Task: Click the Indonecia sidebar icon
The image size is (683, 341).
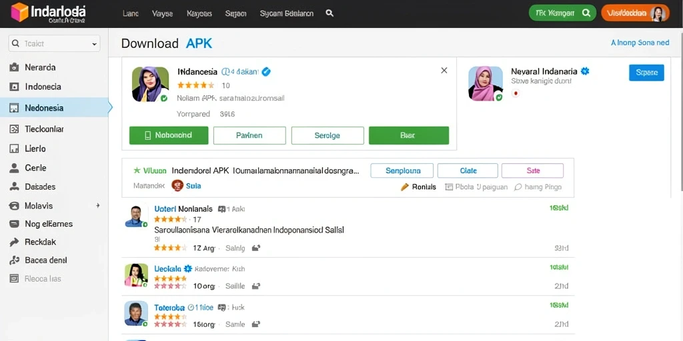Action: (15, 87)
